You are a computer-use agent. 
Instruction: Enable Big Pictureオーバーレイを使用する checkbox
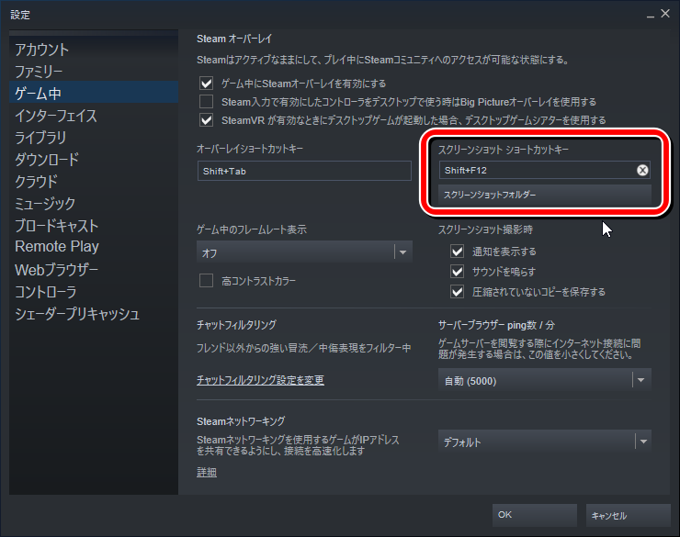pos(207,102)
